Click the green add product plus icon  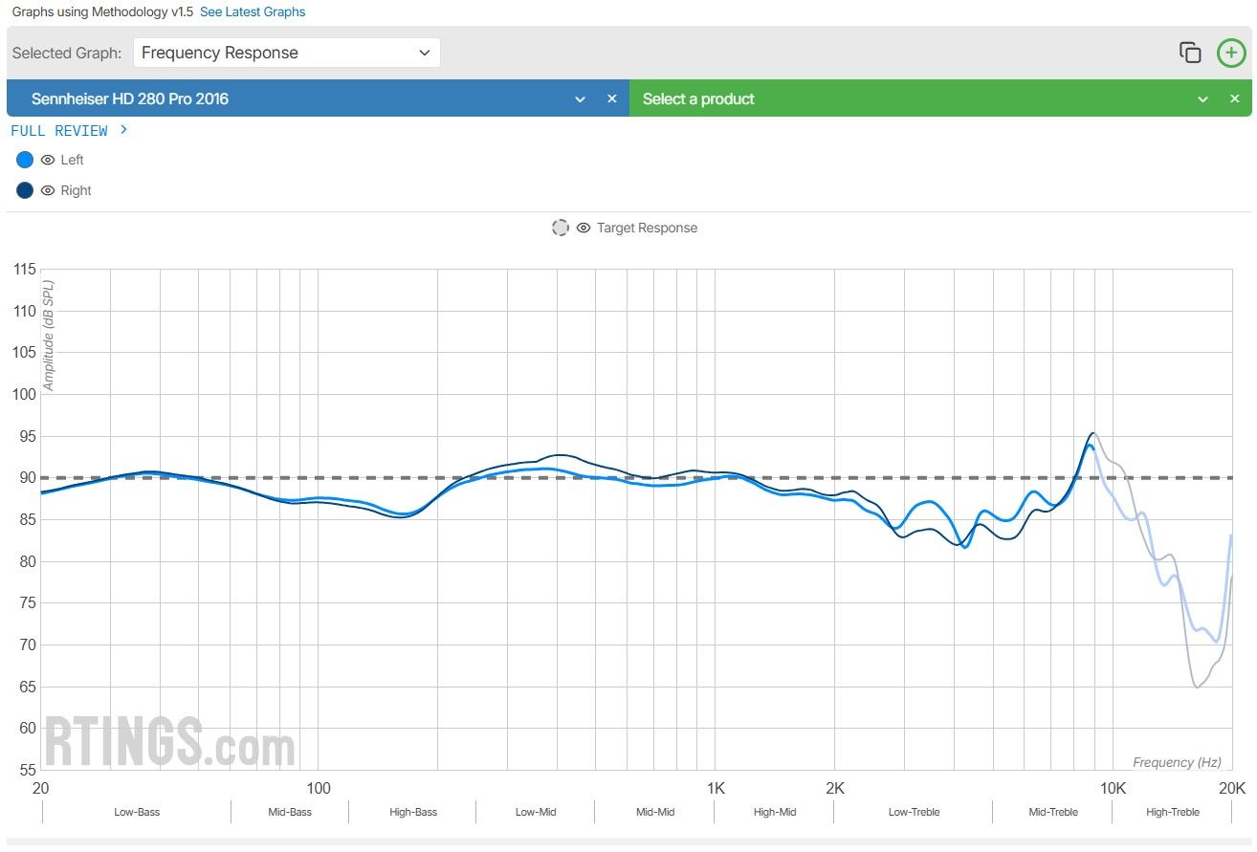click(1231, 53)
